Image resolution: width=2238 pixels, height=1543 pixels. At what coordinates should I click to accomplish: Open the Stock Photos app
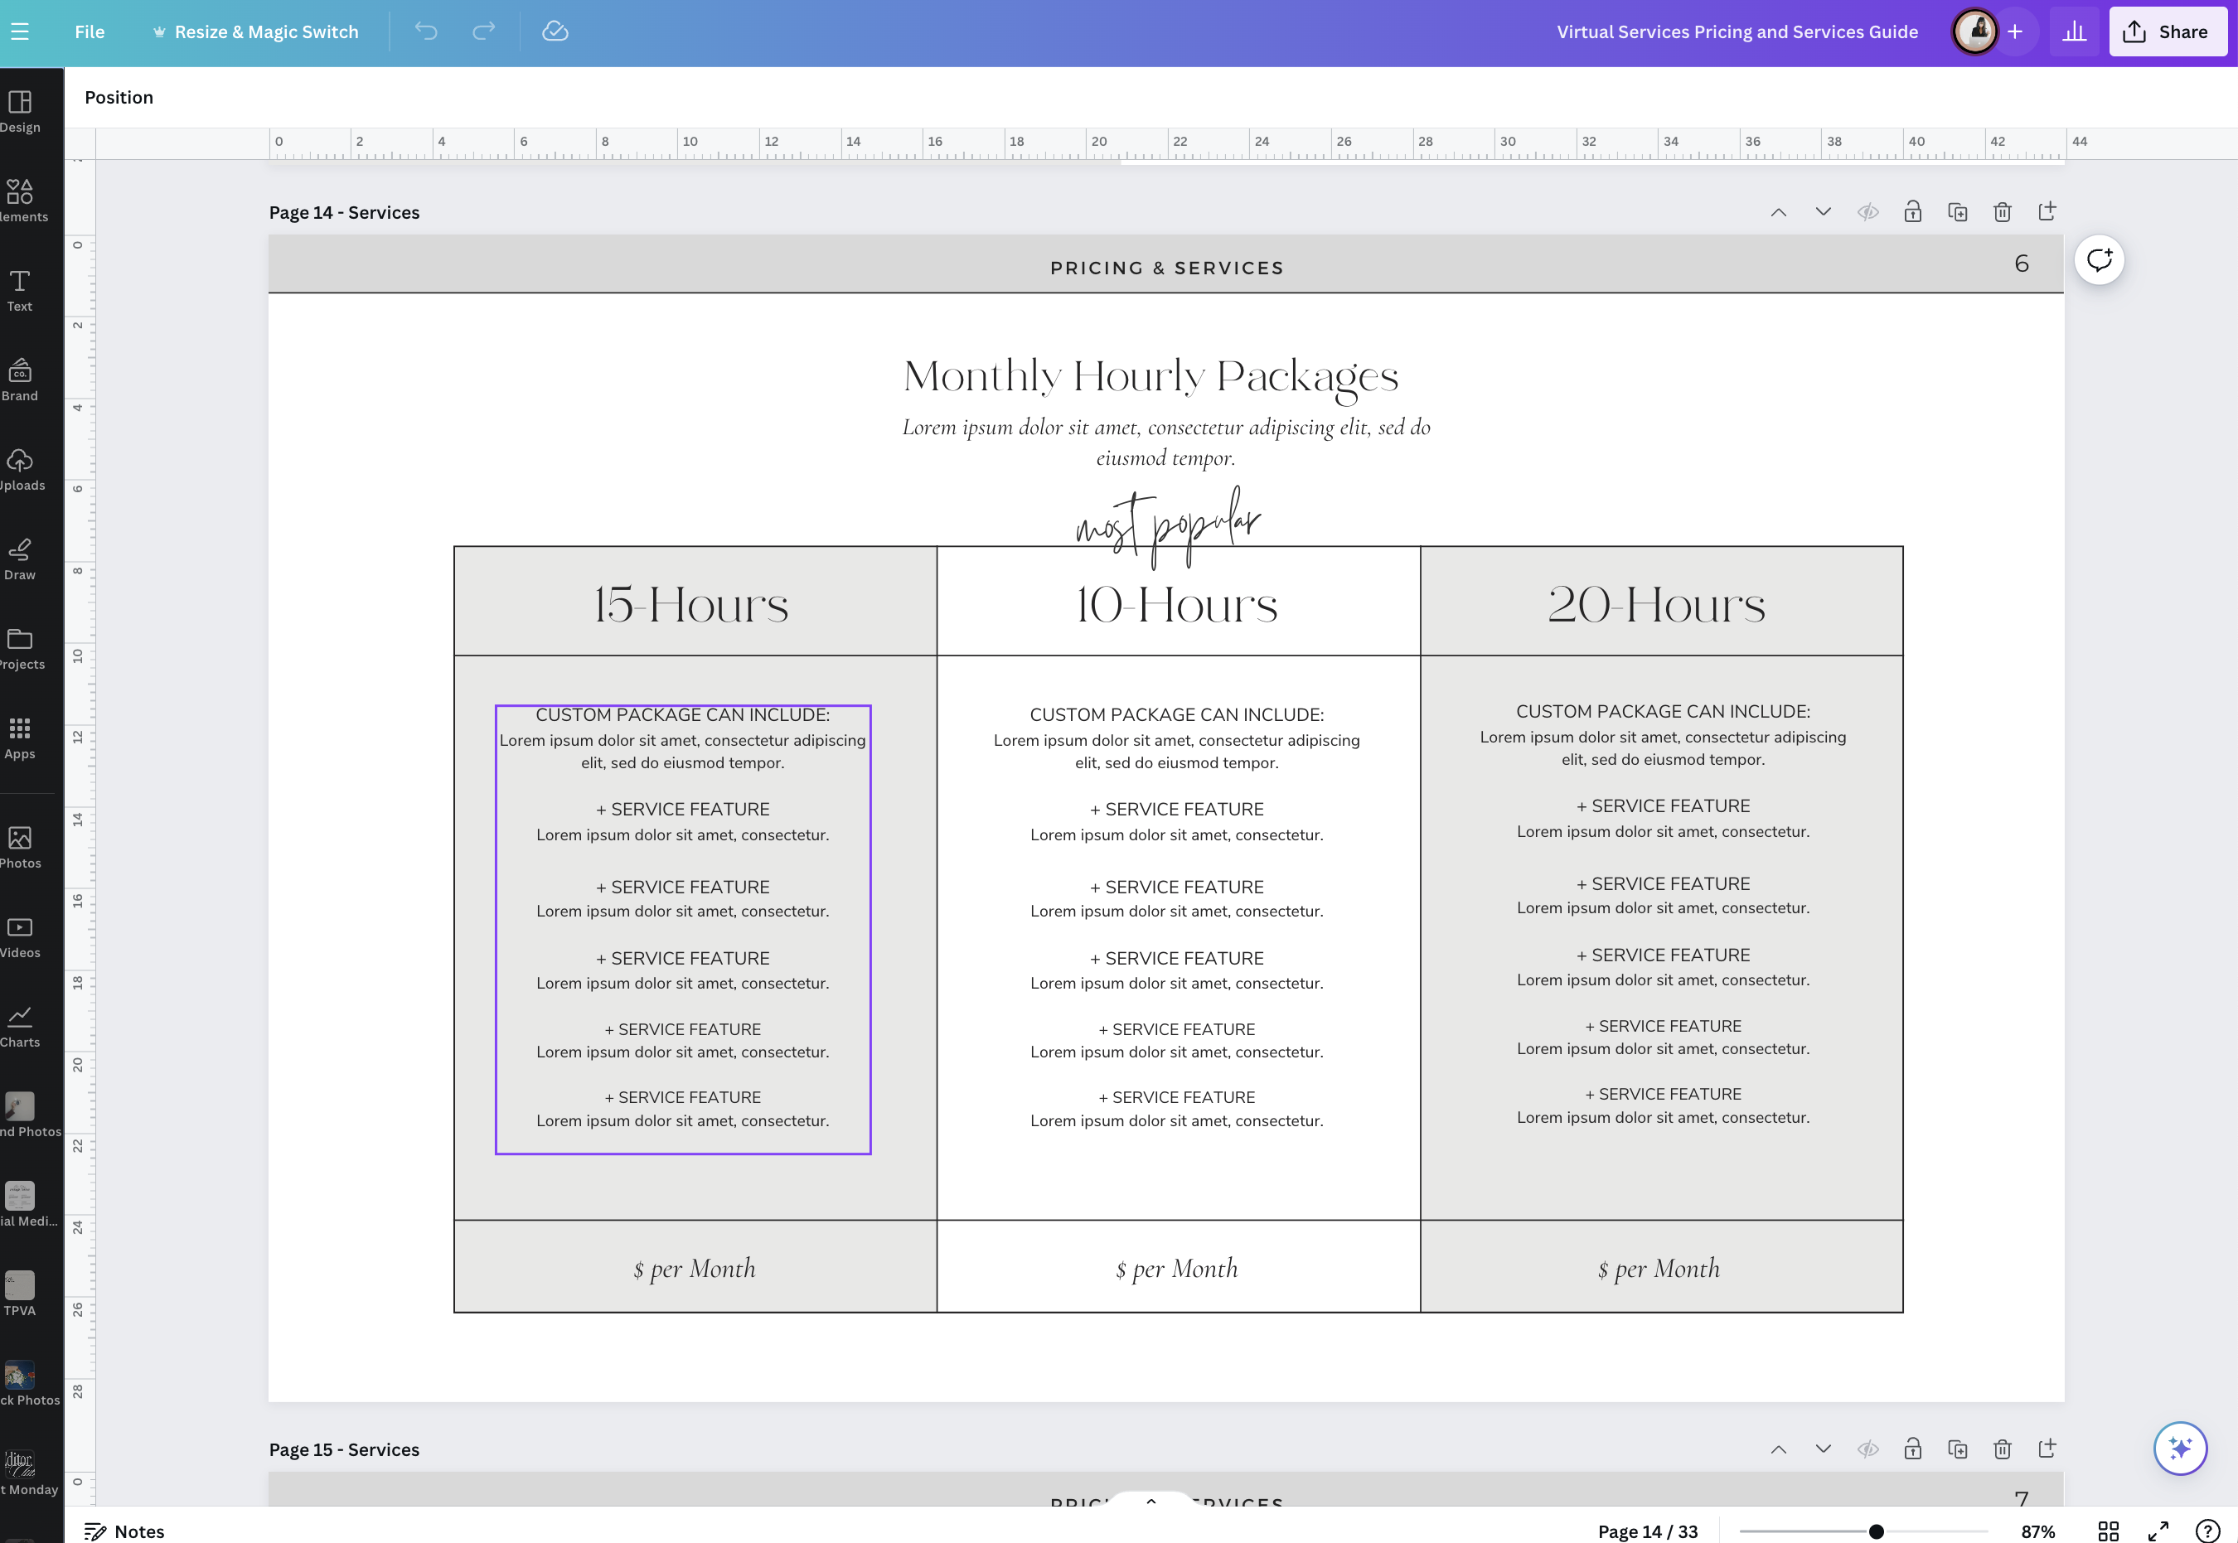[x=20, y=1384]
